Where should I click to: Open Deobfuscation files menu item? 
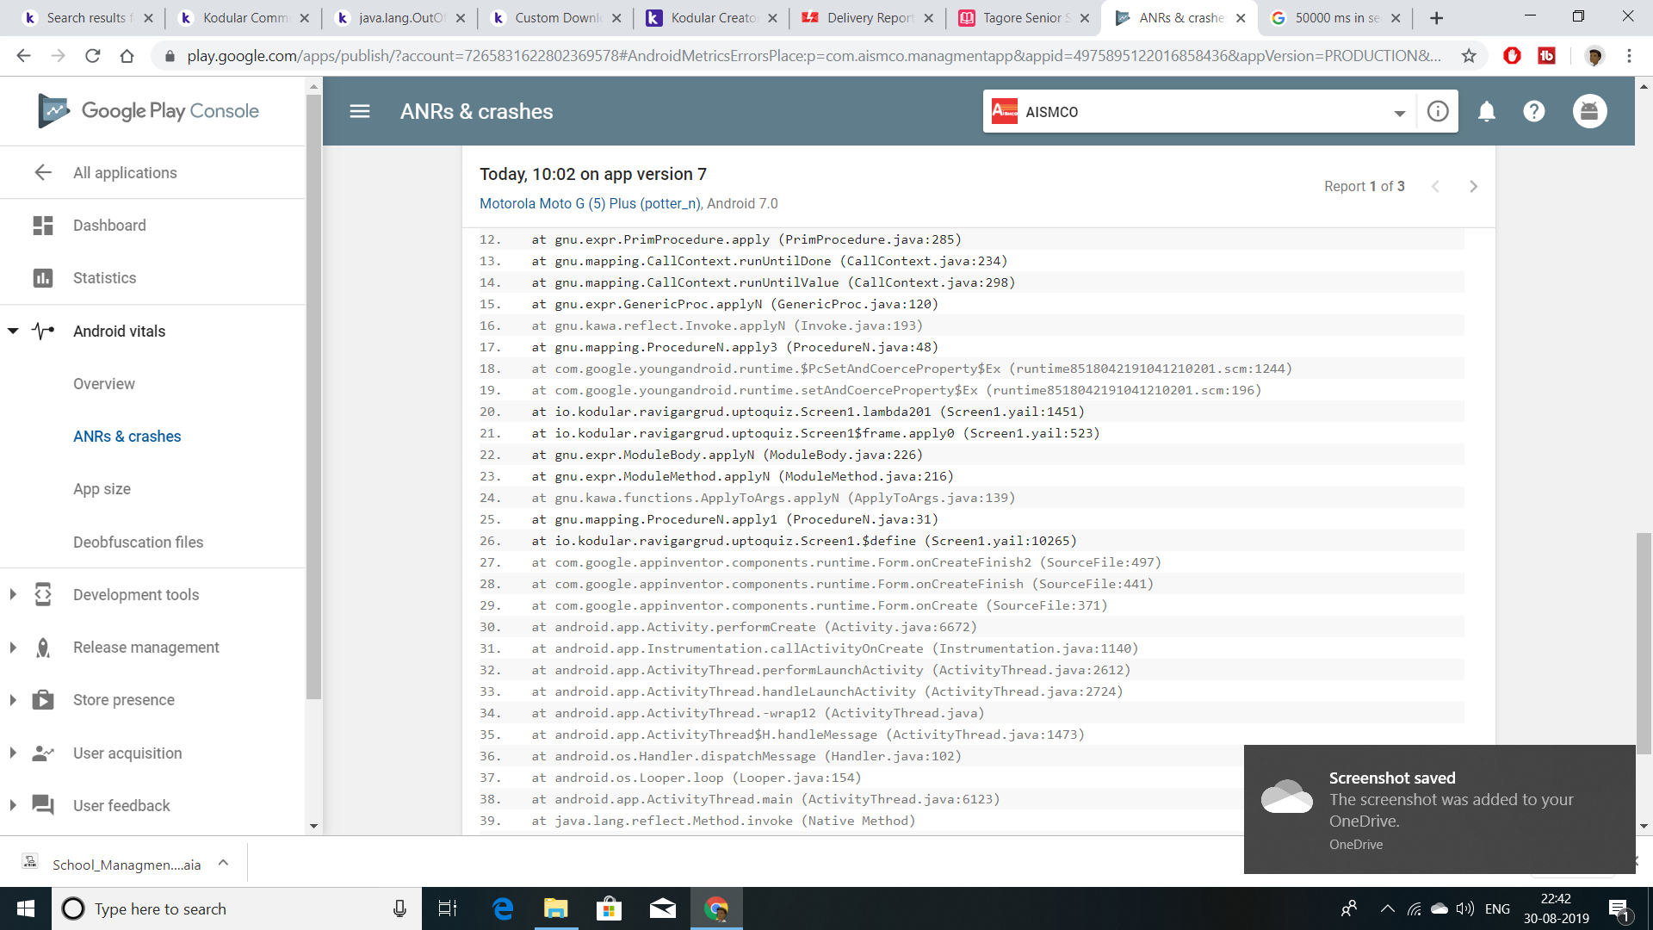coord(138,542)
